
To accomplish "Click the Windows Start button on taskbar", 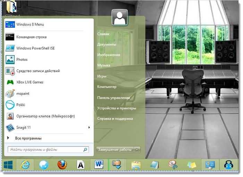I will pos(8,165).
